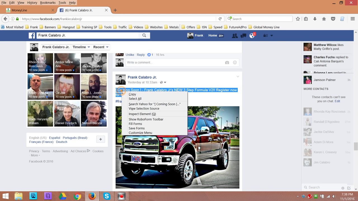Attach photo to comment camera icon

[227, 63]
